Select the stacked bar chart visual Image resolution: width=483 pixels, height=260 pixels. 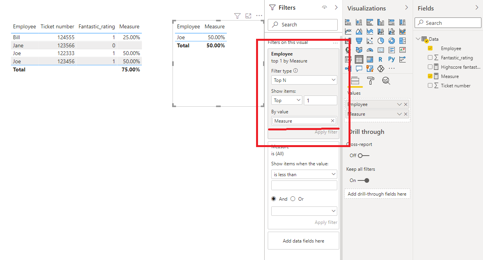[348, 22]
